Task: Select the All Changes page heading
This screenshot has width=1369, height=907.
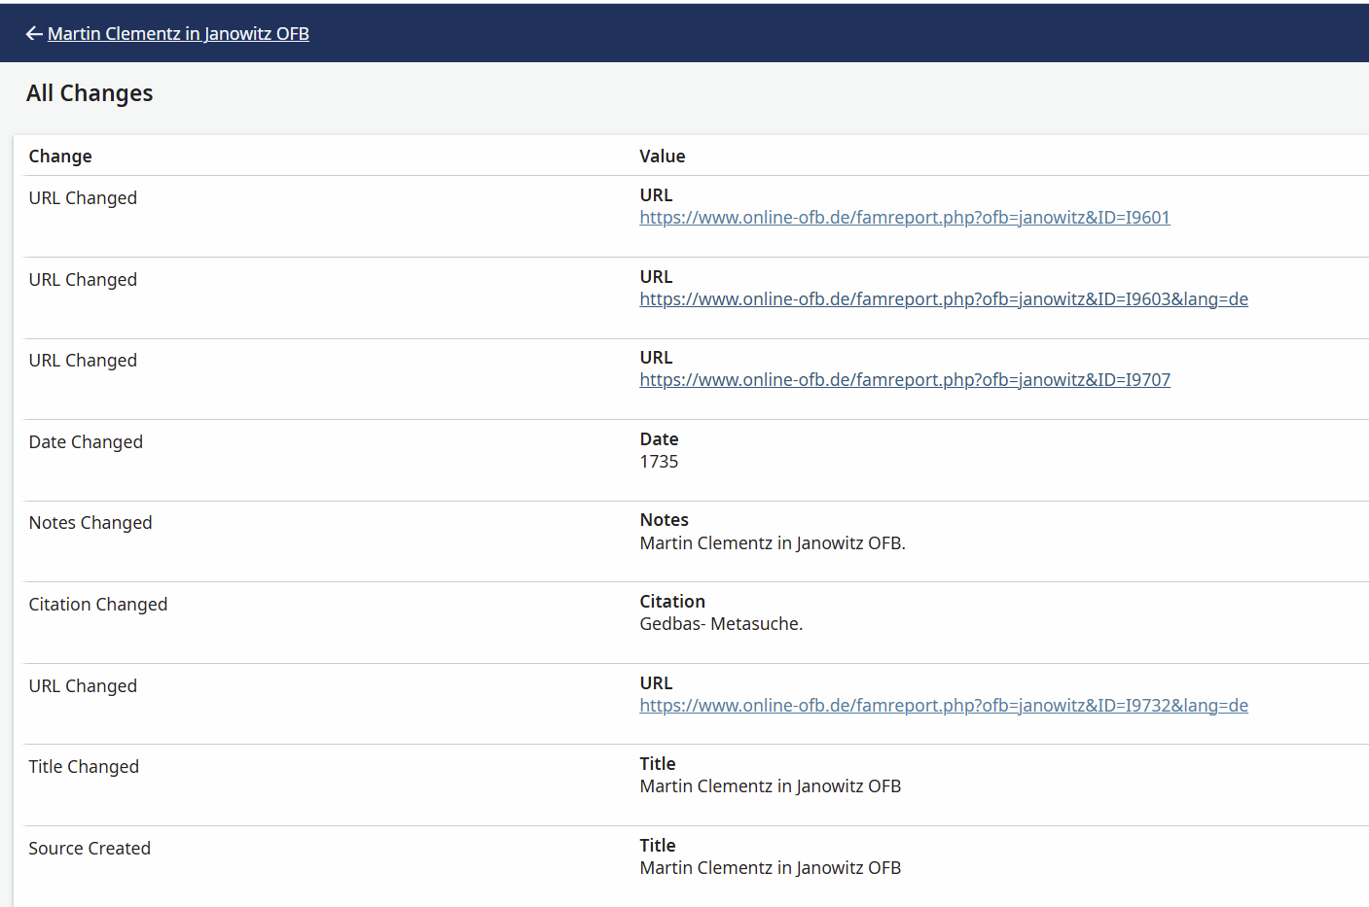Action: (90, 93)
